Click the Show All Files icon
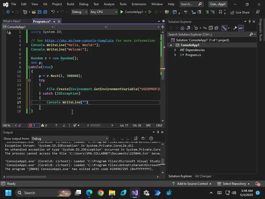Viewport: 265px width, 199px height. (216, 28)
